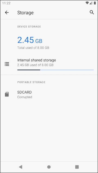The height and width of the screenshot is (173, 98).
Task: Open search with the magnifier icon
Action: click(92, 12)
